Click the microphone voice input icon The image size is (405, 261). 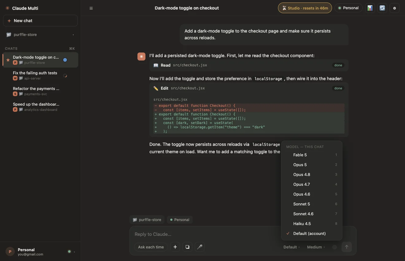tap(200, 247)
